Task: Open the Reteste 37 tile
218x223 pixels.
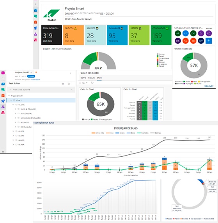Action: [139, 35]
